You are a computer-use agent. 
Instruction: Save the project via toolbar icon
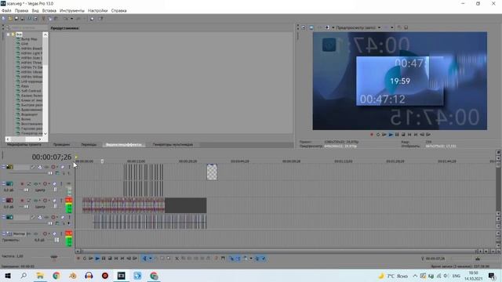point(16,19)
